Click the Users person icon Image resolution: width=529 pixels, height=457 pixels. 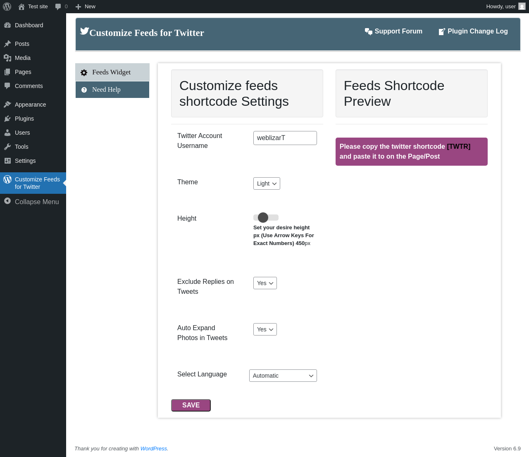click(7, 133)
